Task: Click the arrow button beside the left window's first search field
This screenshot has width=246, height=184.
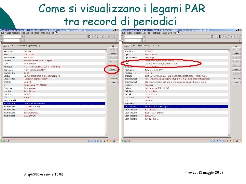Action: pyautogui.click(x=23, y=36)
